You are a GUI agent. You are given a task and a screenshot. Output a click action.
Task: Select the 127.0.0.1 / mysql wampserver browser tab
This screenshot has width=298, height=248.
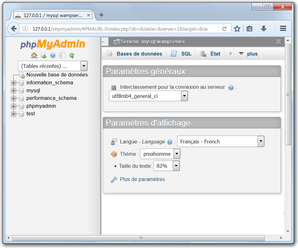tap(53, 15)
